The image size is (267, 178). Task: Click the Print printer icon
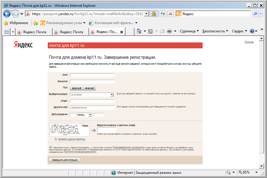point(169,31)
